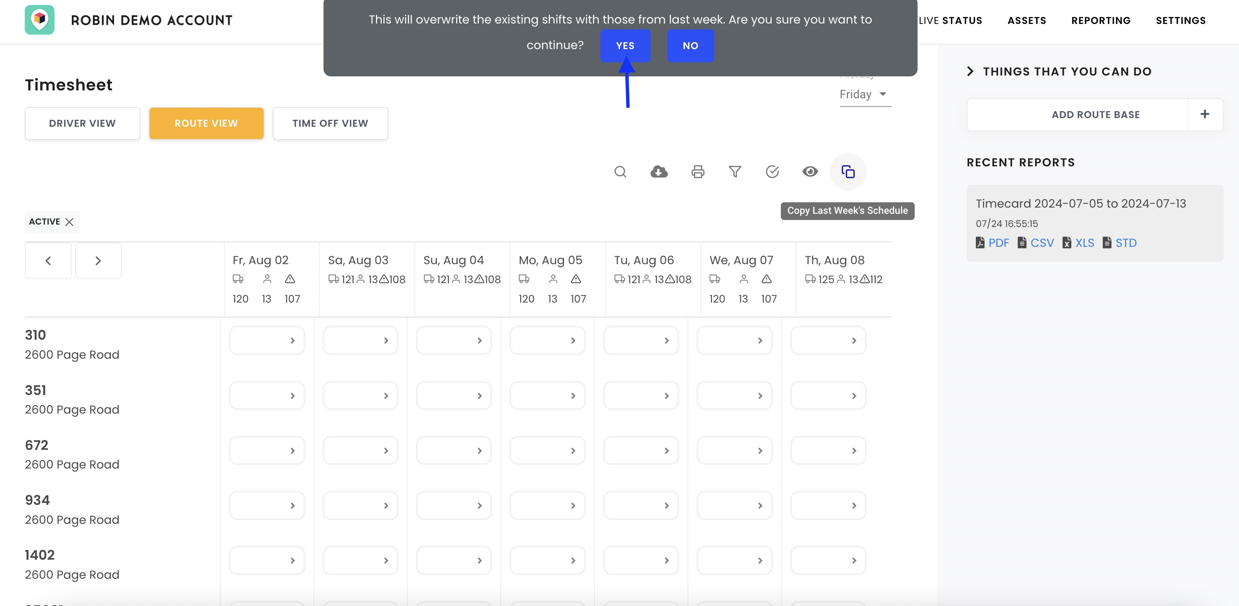
Task: Open the Live Status menu
Action: pos(950,21)
